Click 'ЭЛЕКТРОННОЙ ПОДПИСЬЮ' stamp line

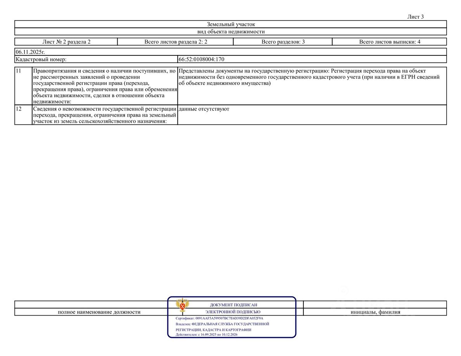[x=233, y=312]
